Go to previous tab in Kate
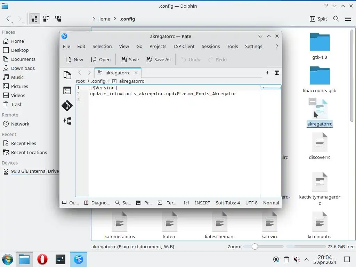The width and height of the screenshot is (356, 267). [80, 73]
